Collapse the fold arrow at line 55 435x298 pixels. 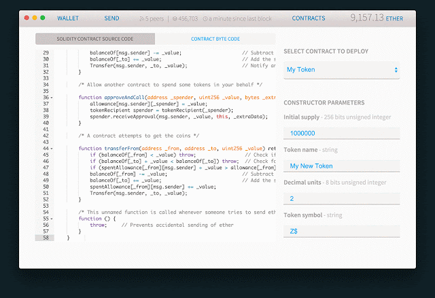[52, 219]
